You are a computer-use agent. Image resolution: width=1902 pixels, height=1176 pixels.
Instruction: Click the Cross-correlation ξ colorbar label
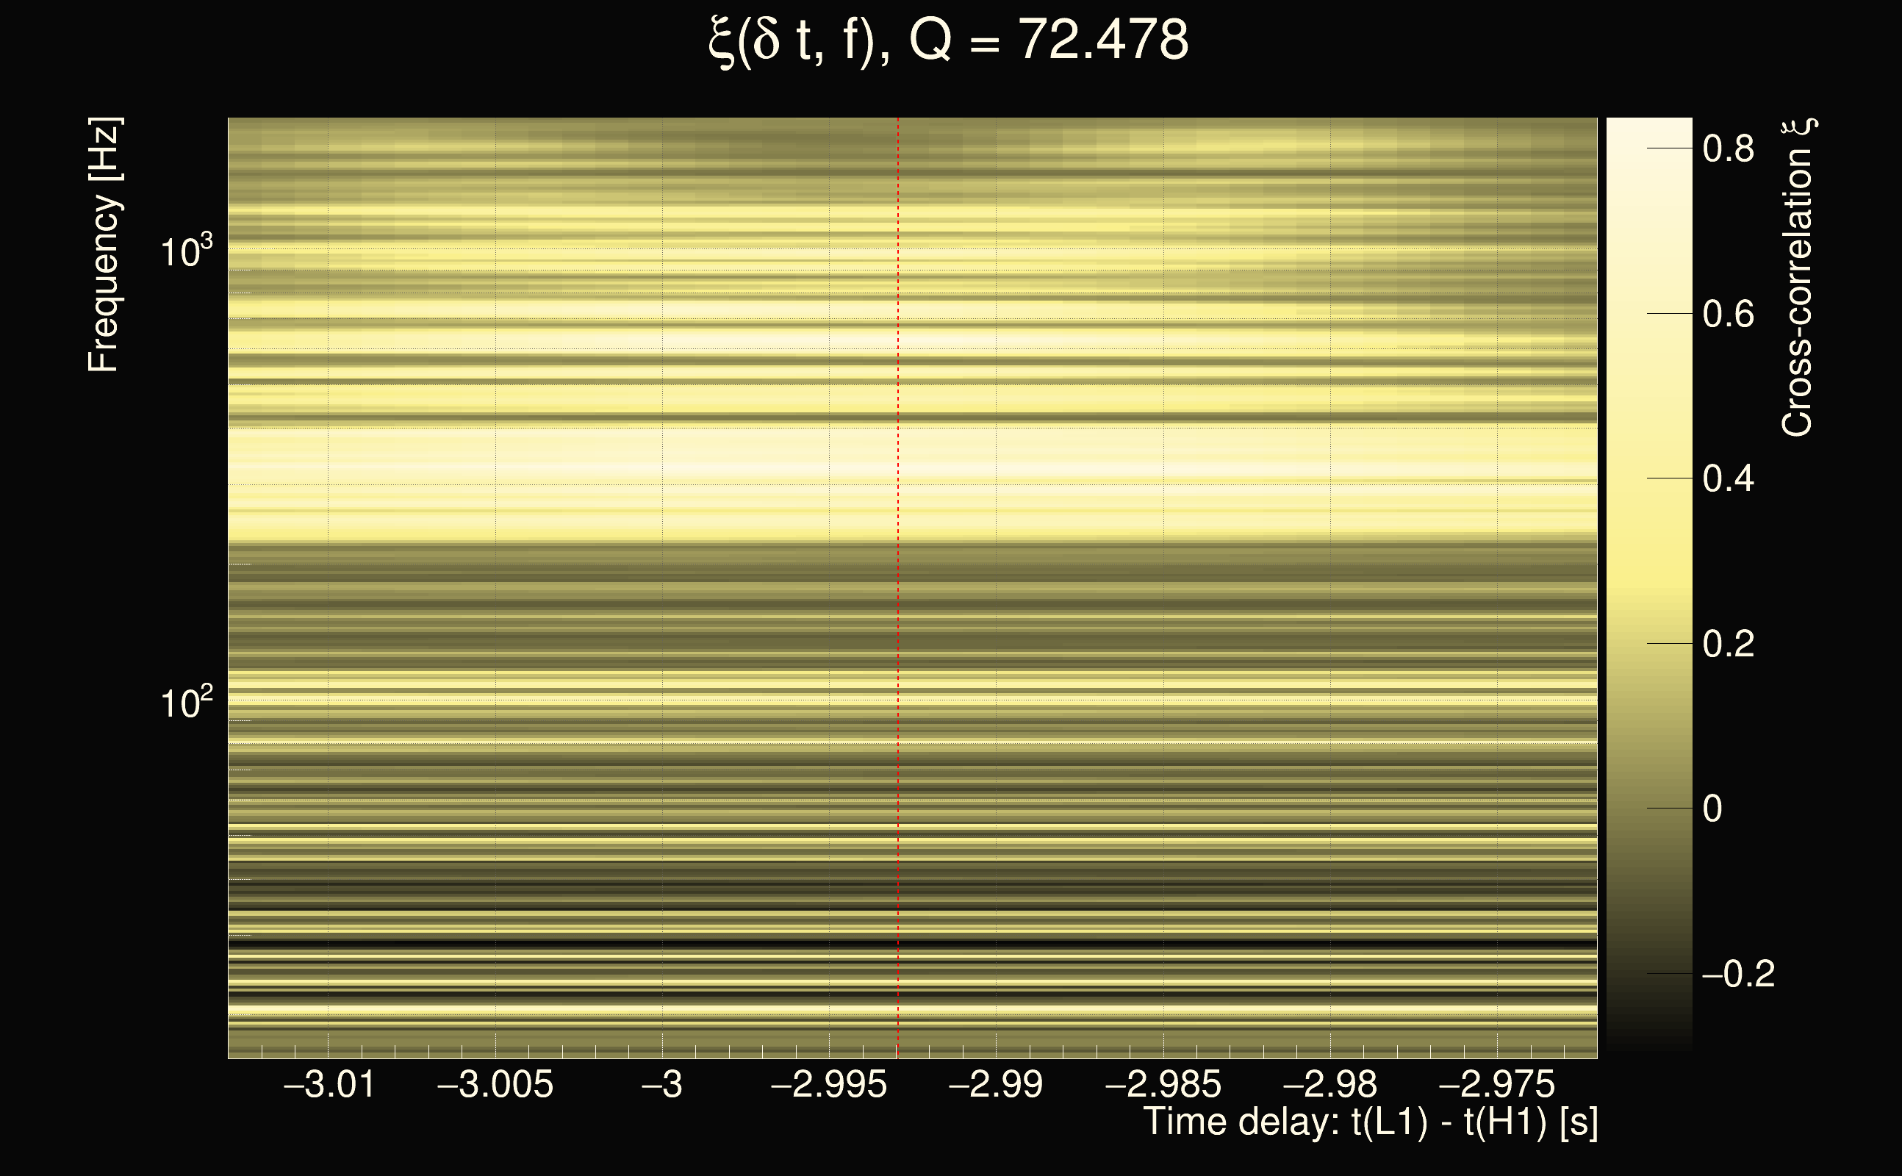pos(1798,277)
